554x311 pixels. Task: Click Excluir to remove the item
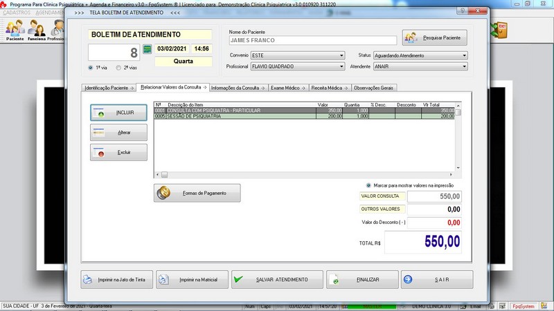click(x=119, y=152)
